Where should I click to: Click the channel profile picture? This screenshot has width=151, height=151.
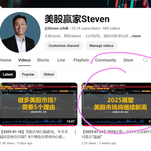click(20, 32)
